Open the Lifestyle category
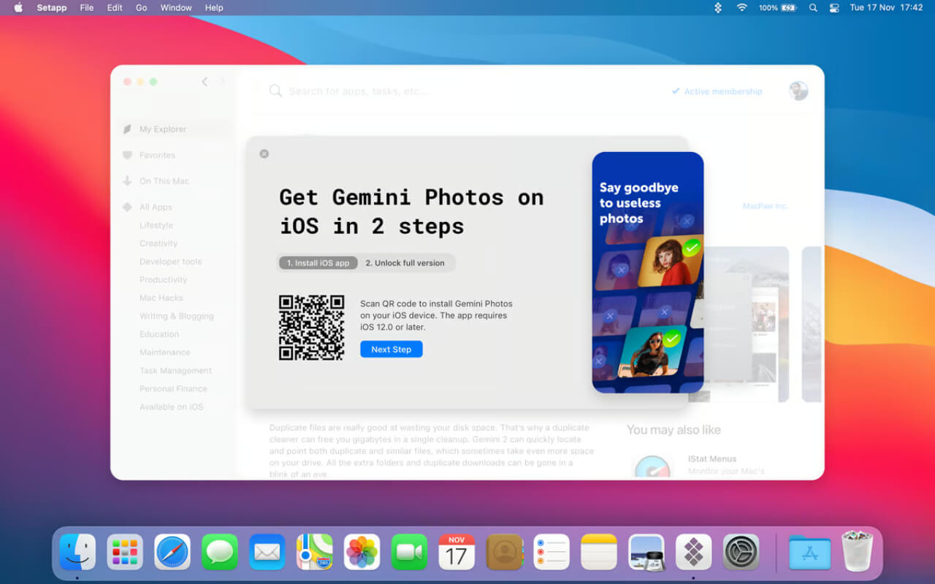This screenshot has height=584, width=935. [x=156, y=226]
